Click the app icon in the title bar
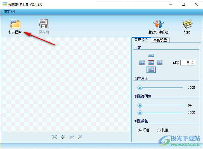The width and height of the screenshot is (203, 149). point(5,4)
